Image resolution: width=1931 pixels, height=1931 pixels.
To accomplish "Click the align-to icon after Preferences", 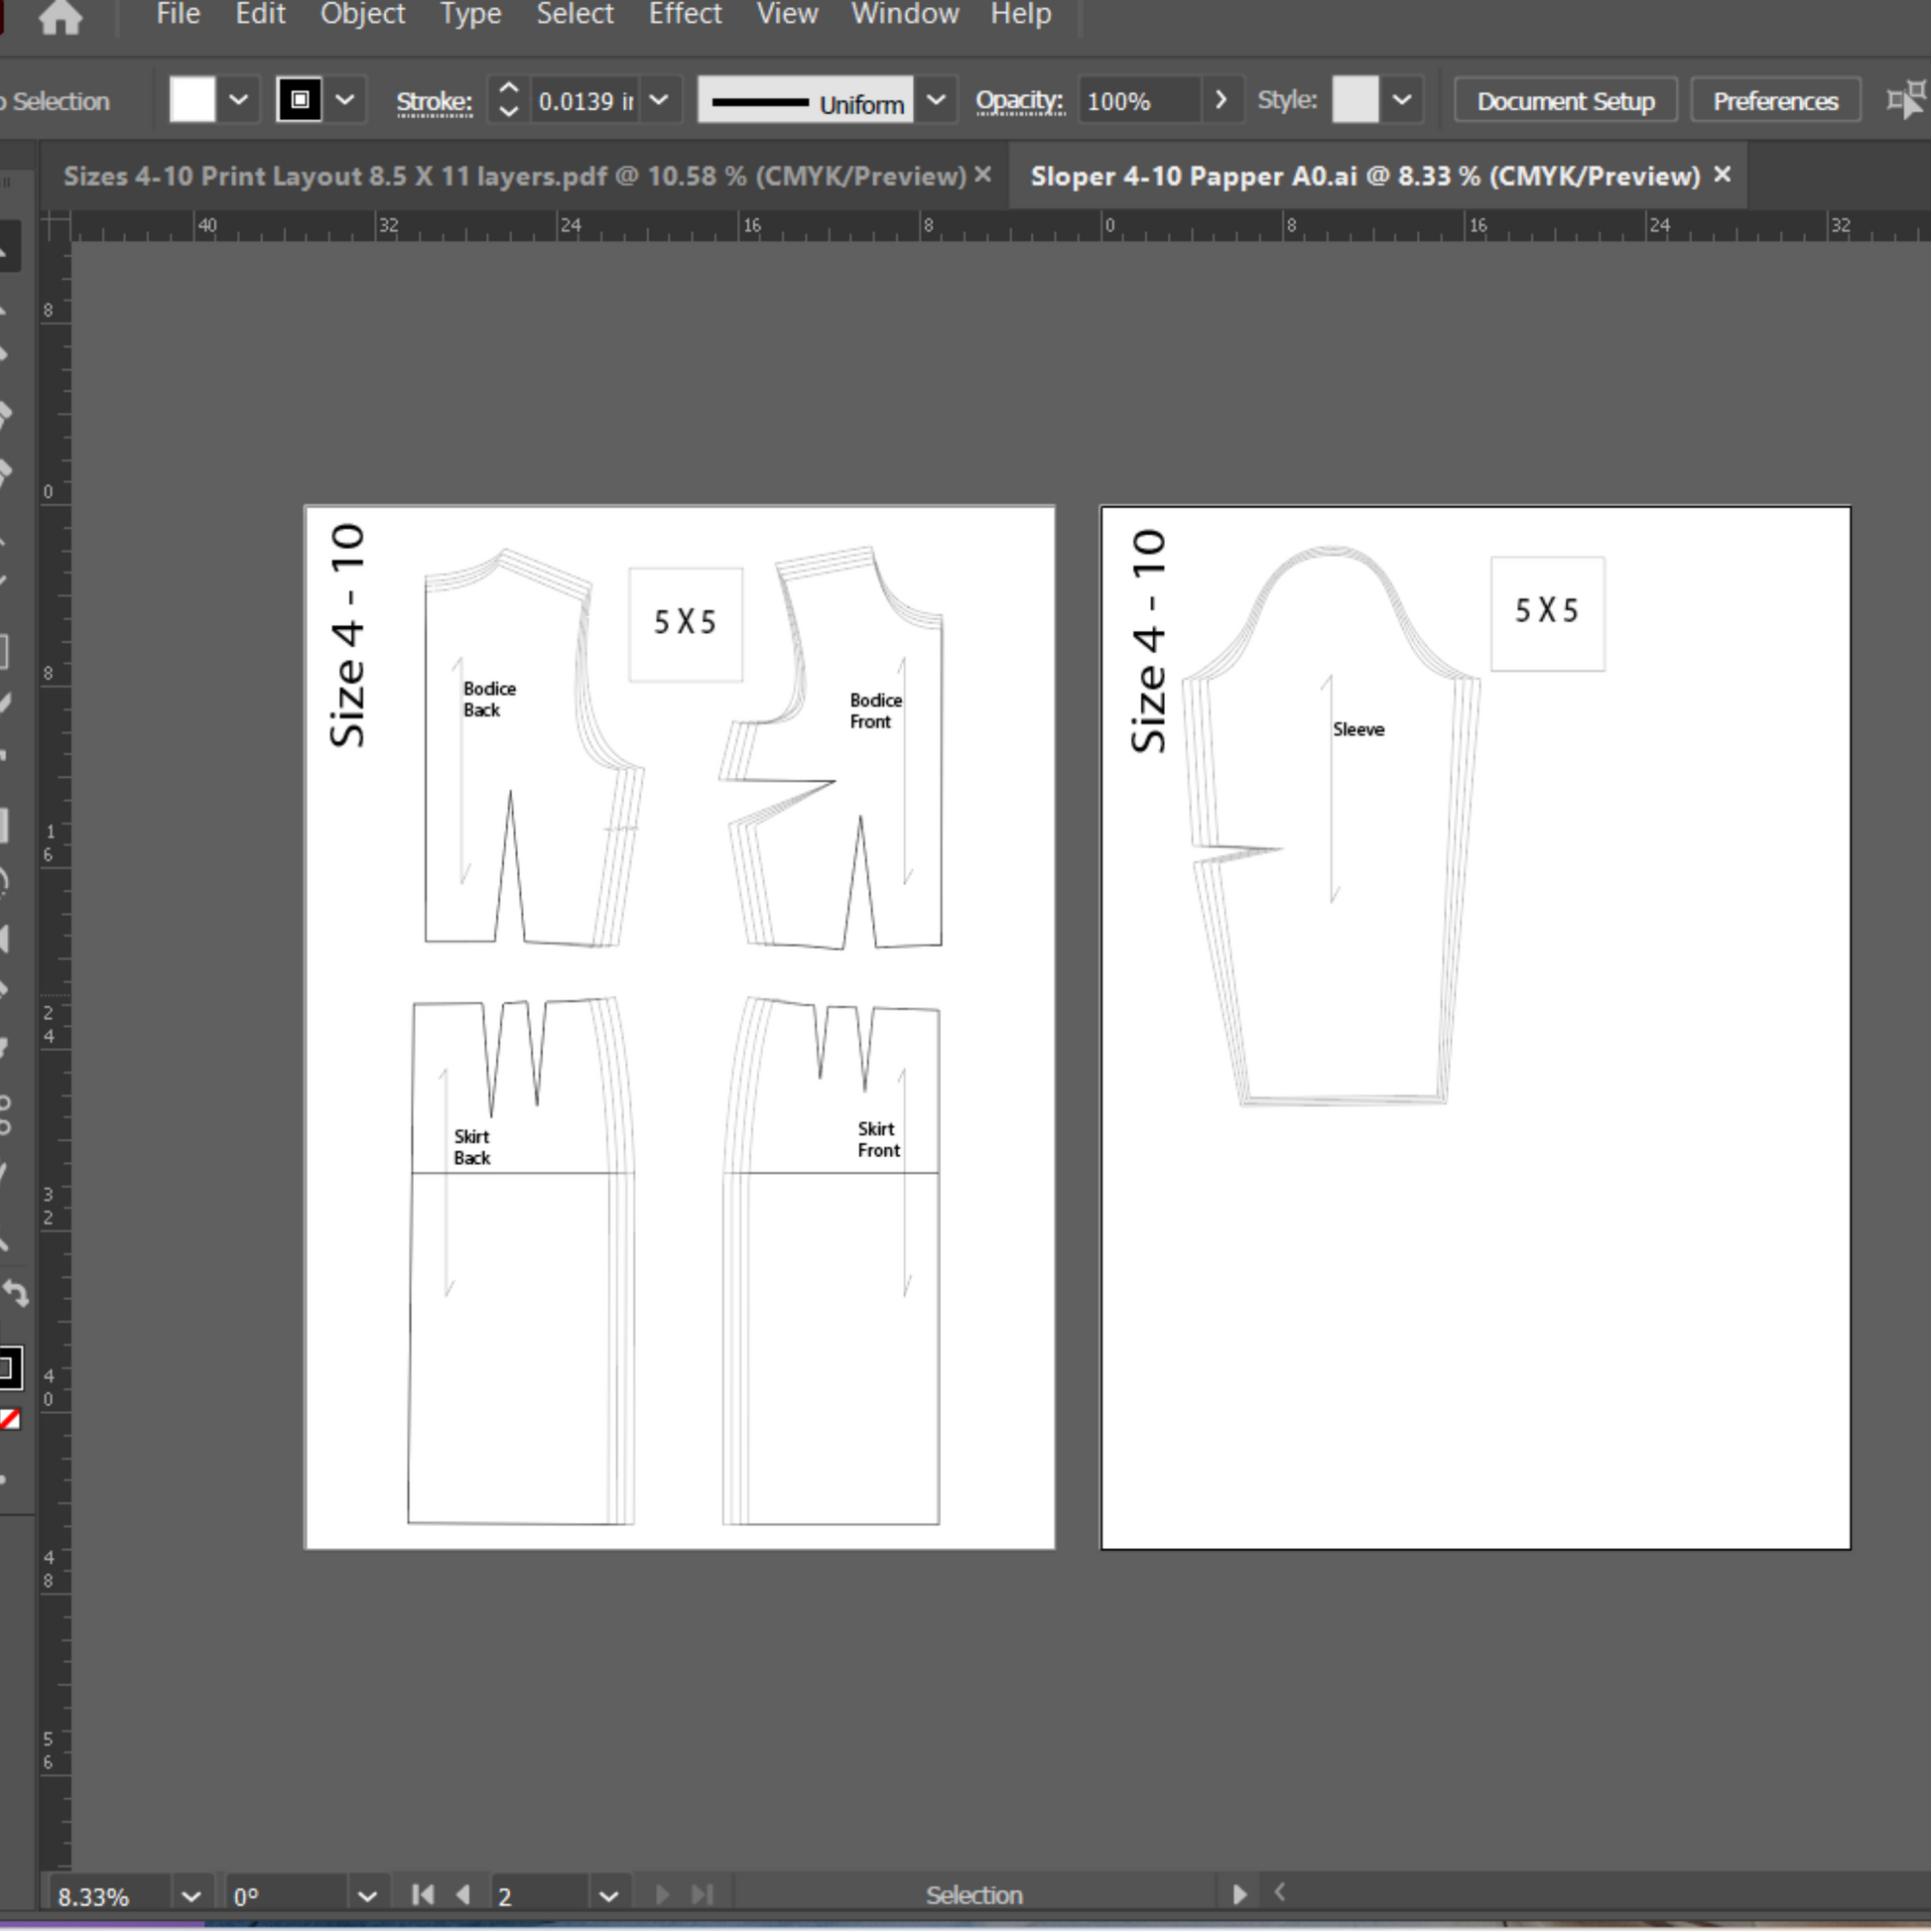I will (1905, 100).
